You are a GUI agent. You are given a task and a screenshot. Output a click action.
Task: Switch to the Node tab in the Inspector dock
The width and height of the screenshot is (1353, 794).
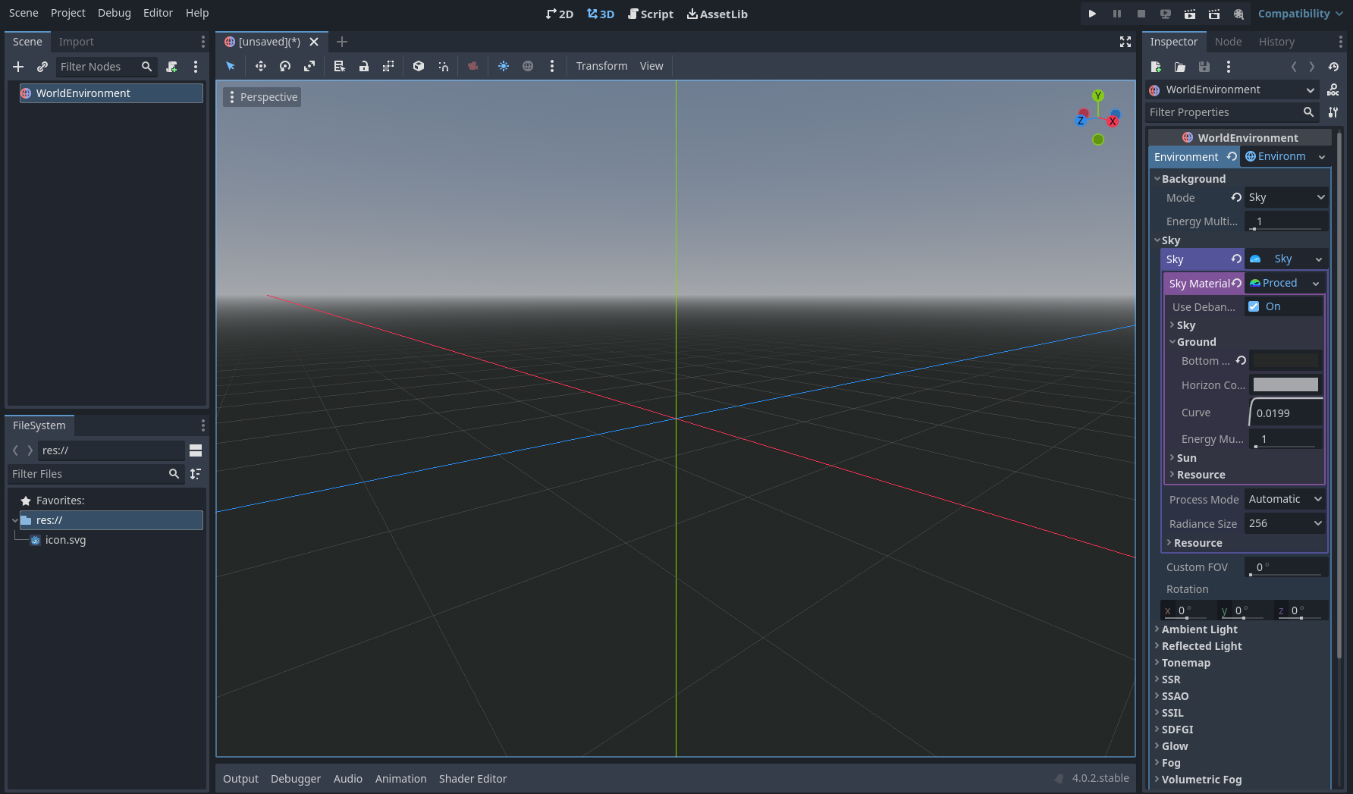[1228, 42]
